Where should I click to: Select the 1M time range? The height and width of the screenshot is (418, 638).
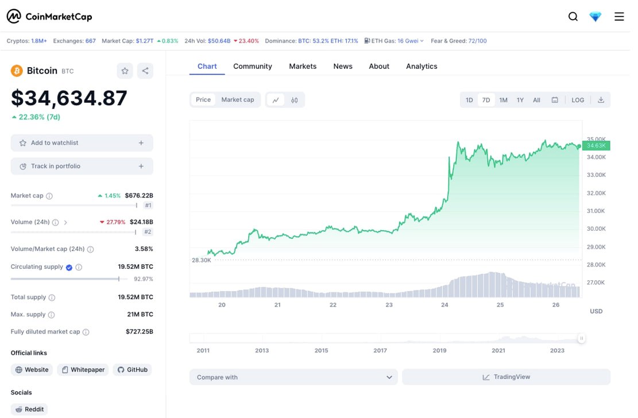(503, 100)
